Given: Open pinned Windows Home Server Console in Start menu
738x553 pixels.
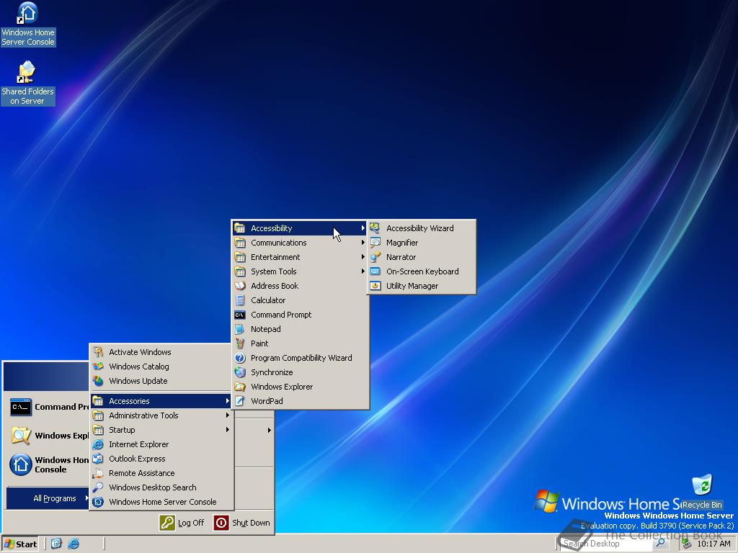Looking at the screenshot, I should pos(48,464).
